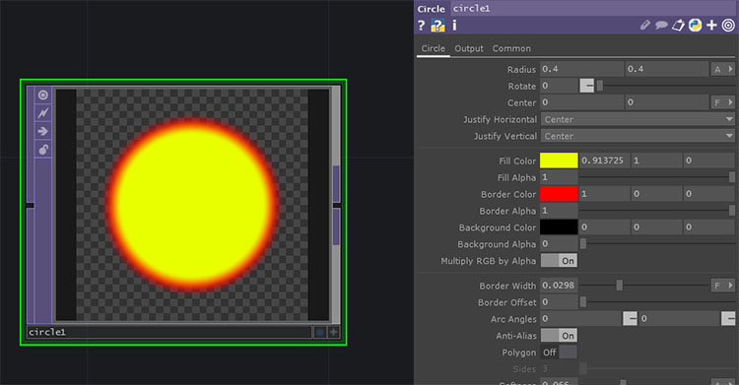The width and height of the screenshot is (739, 385).
Task: Click the Background Alpha slider handle
Action: pos(583,243)
